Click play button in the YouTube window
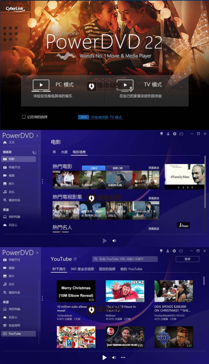The image size is (209, 364). (104, 358)
